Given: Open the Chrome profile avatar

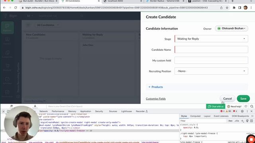Looking at the screenshot, I should 245,8.
